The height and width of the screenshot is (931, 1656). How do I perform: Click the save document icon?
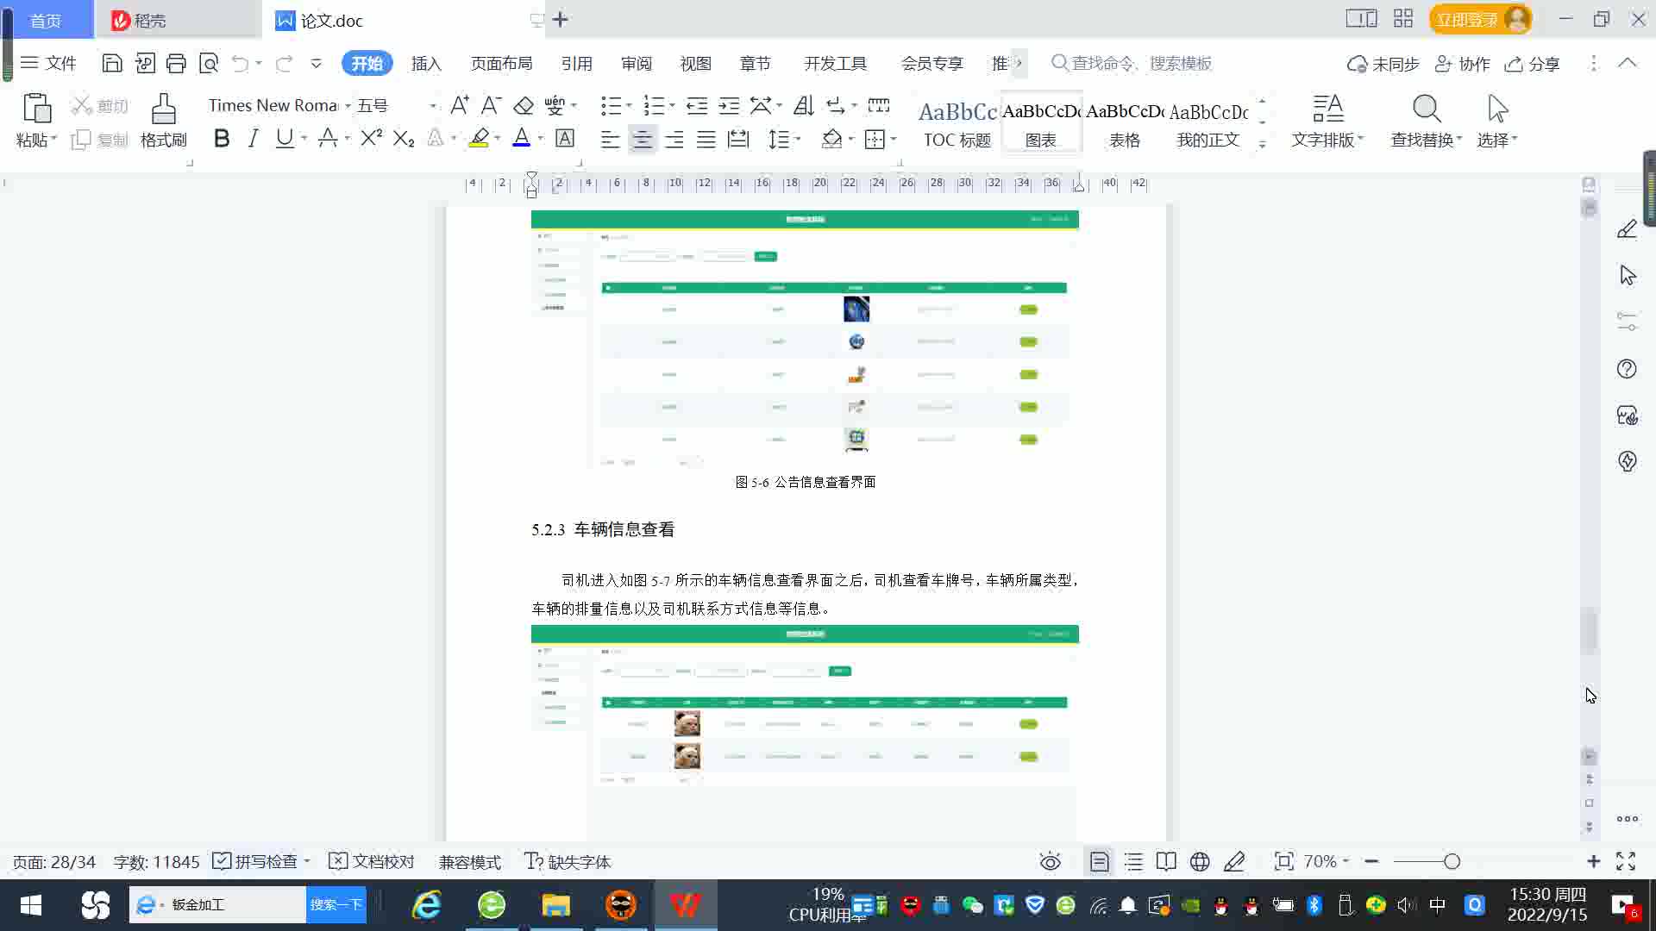[x=112, y=63]
